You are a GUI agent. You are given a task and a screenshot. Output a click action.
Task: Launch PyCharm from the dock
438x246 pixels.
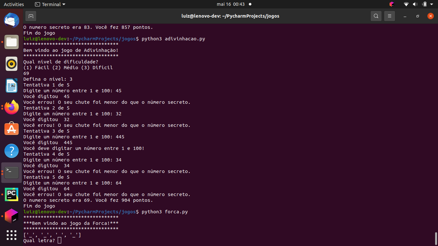(x=12, y=194)
